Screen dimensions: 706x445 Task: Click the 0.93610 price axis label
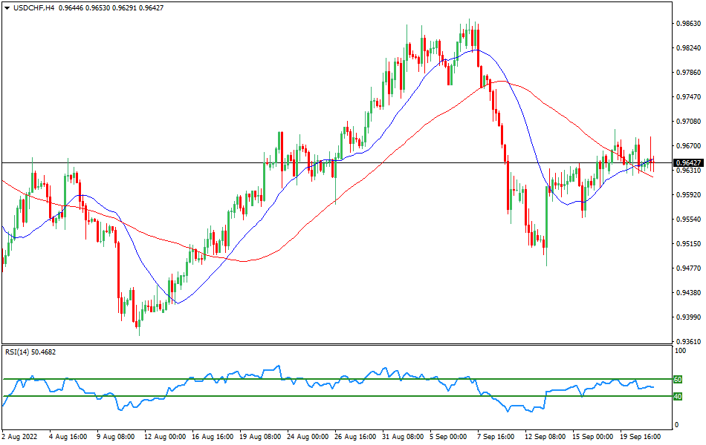[x=687, y=342]
